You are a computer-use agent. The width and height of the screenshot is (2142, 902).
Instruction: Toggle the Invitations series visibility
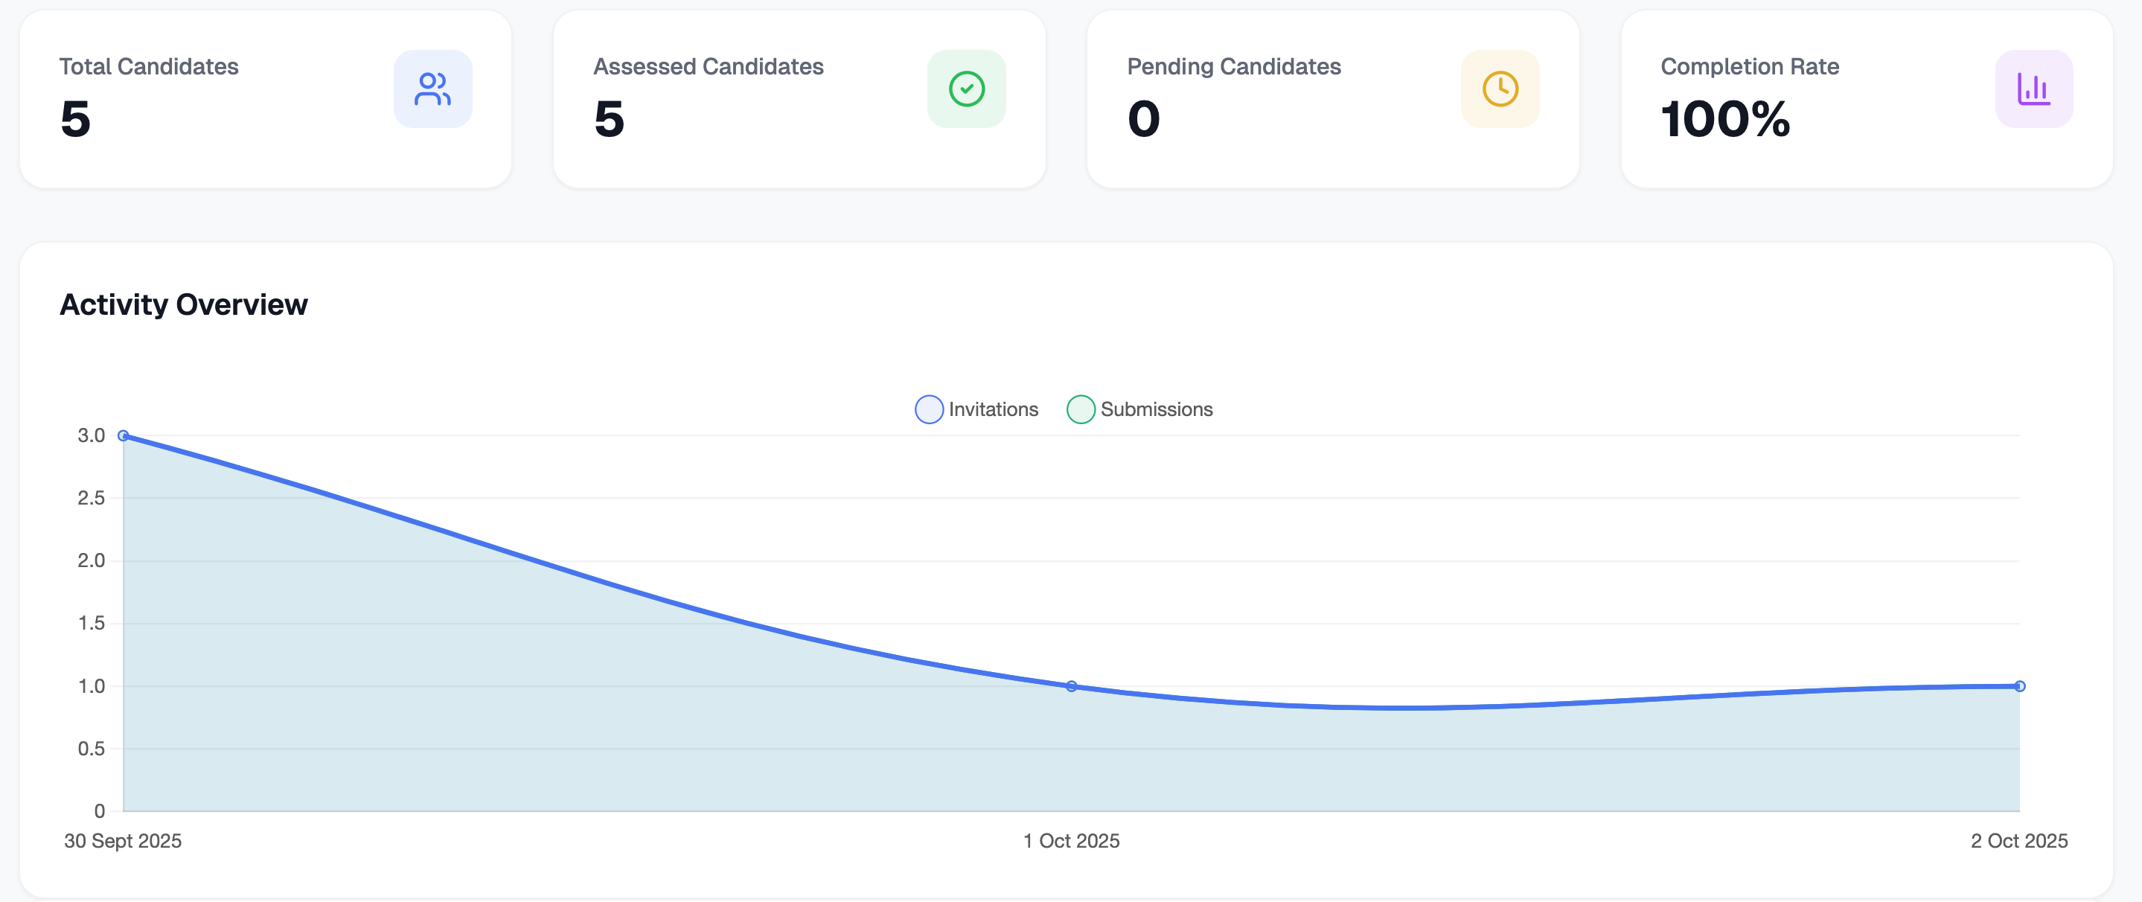(x=977, y=409)
